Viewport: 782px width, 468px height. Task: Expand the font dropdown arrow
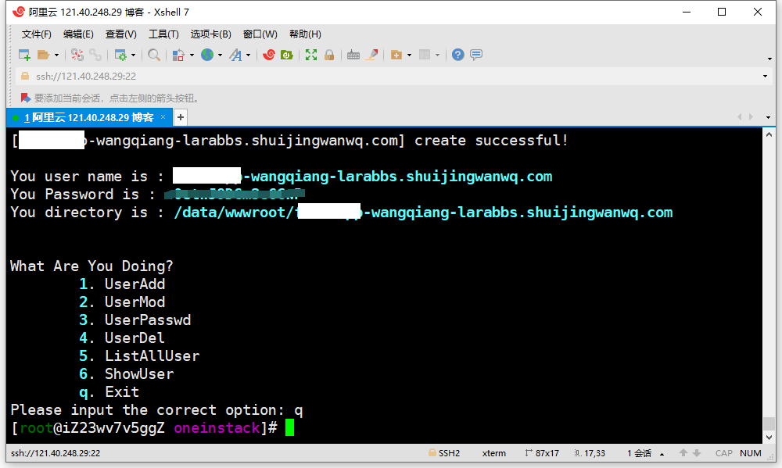click(249, 55)
